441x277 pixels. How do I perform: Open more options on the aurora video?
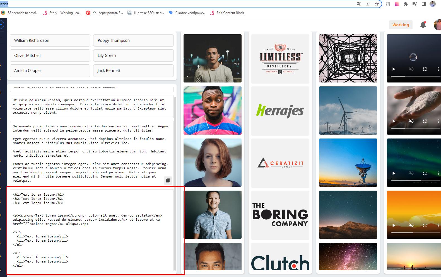click(x=438, y=173)
